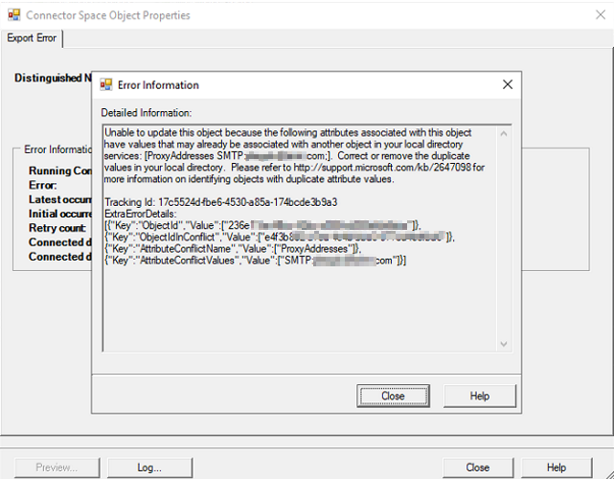Click the Log... button
The height and width of the screenshot is (479, 614).
pos(148,468)
